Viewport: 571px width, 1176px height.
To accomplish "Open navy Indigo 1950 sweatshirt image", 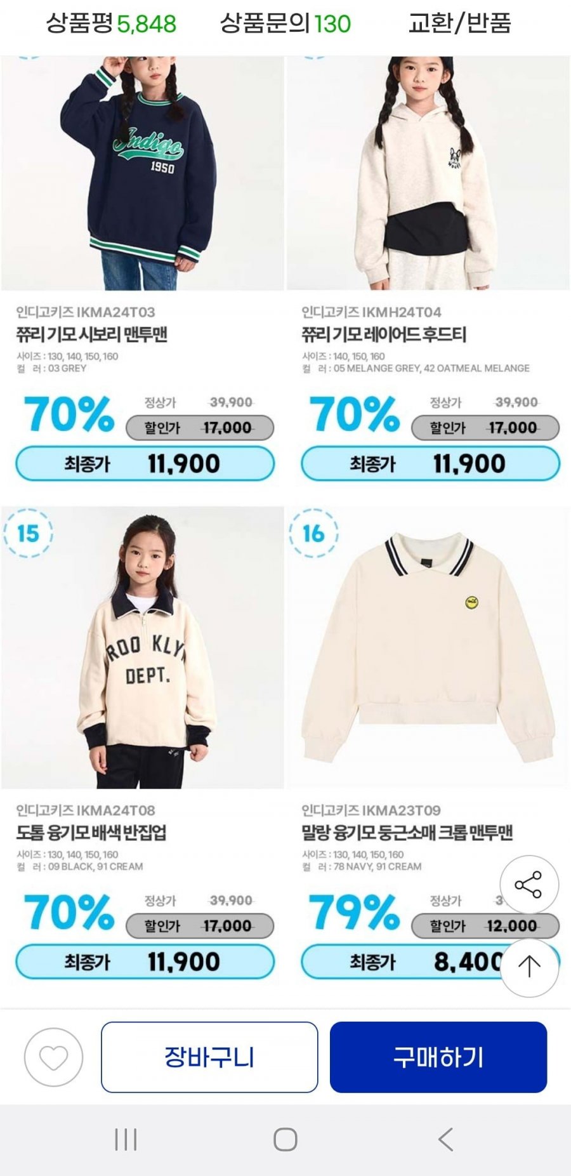I will coord(142,173).
